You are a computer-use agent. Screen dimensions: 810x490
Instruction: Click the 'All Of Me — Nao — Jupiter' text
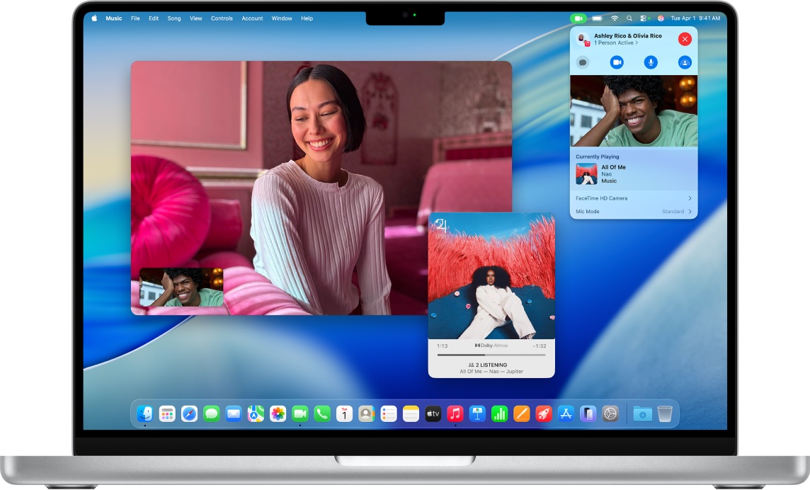click(x=491, y=372)
